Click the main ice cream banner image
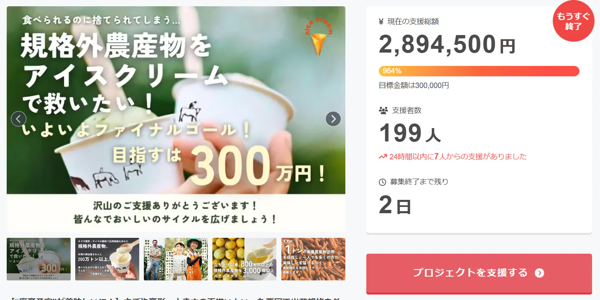Screen dimensions: 600x300 pyautogui.click(x=176, y=119)
